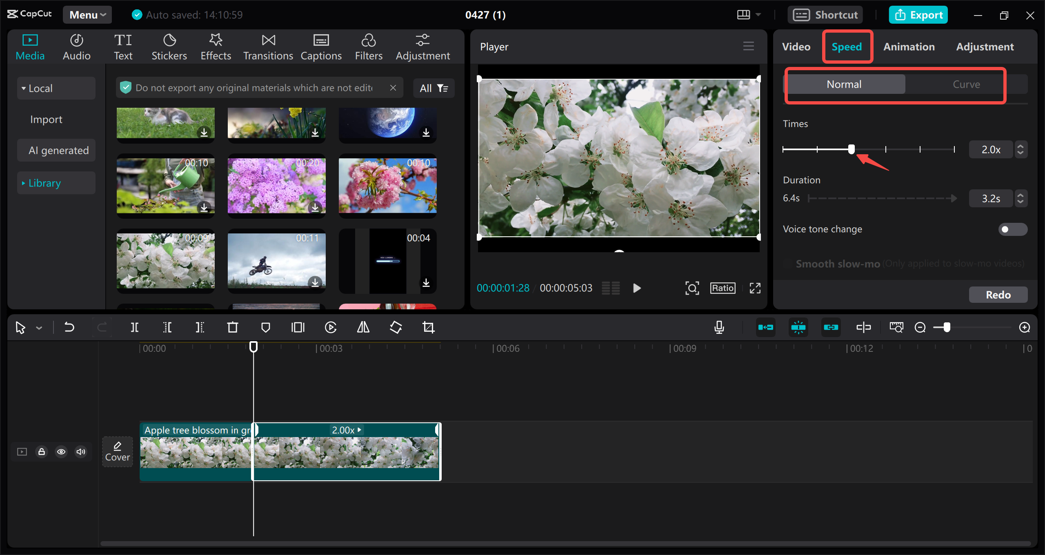Viewport: 1045px width, 555px height.
Task: Click the microphone Record voiceover icon
Action: point(719,327)
